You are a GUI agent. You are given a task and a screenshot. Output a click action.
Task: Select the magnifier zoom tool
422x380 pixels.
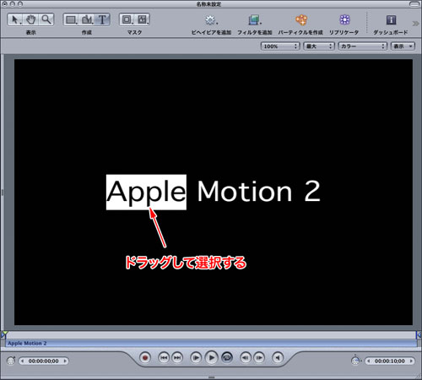pyautogui.click(x=46, y=19)
